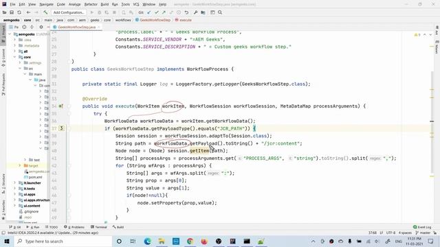This screenshot has height=247, width=440.
Task: Open the Refactor menu
Action: tap(91, 5)
